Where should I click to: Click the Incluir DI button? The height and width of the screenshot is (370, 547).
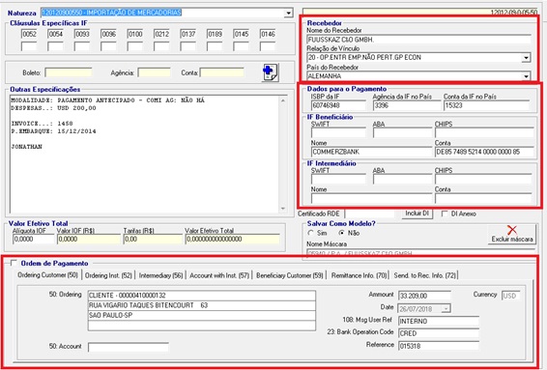point(417,213)
